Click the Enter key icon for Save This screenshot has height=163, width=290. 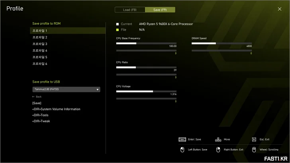(x=182, y=140)
